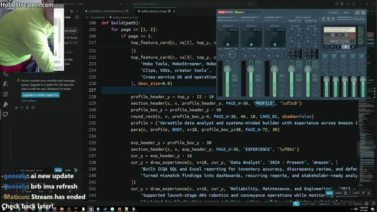
Task: Click the warning icon beside the quota message
Action: point(18,81)
